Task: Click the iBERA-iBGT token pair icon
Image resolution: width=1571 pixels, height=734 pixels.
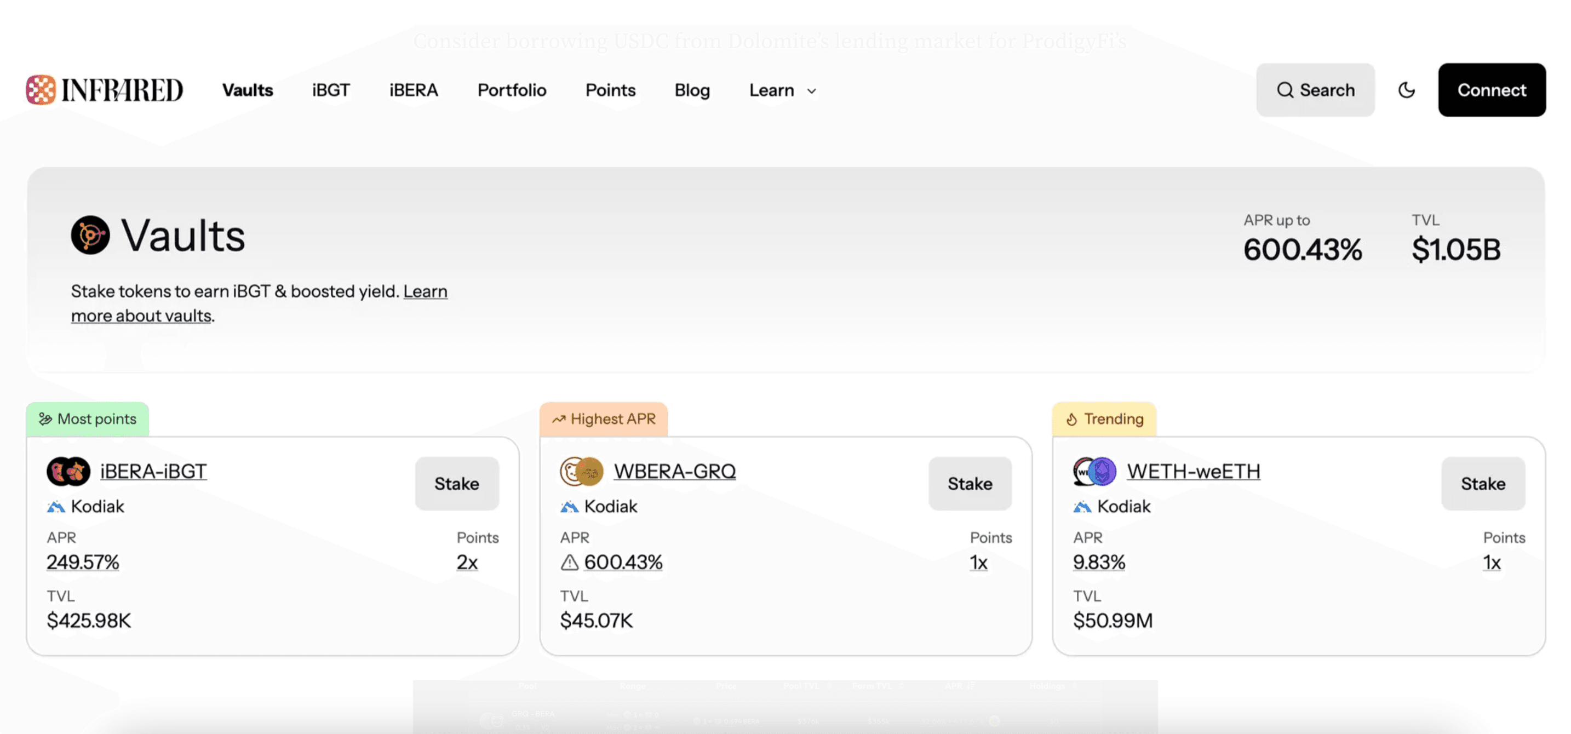Action: pos(68,471)
